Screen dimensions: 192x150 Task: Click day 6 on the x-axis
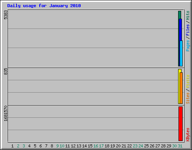coord(40,146)
